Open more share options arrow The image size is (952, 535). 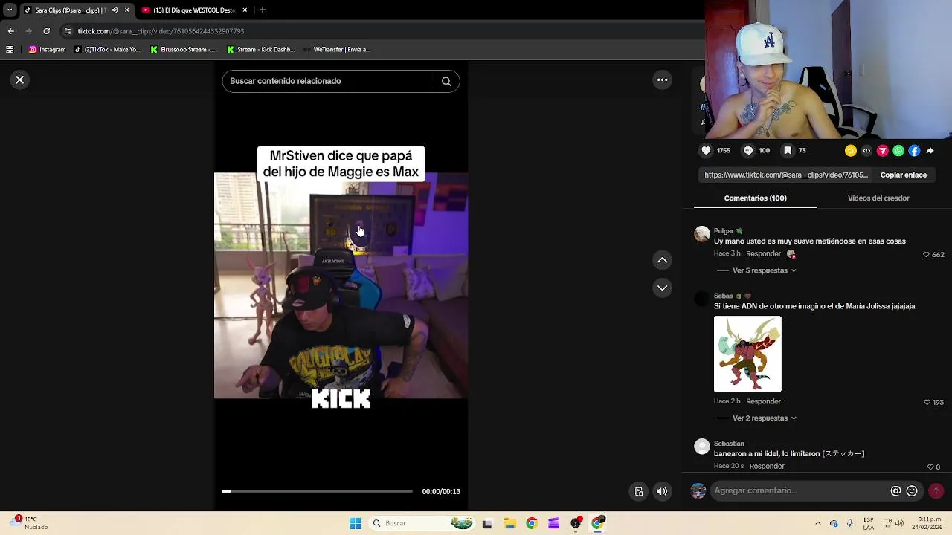tap(930, 151)
